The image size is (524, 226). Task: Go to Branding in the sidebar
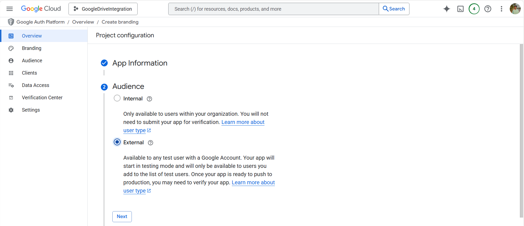32,48
